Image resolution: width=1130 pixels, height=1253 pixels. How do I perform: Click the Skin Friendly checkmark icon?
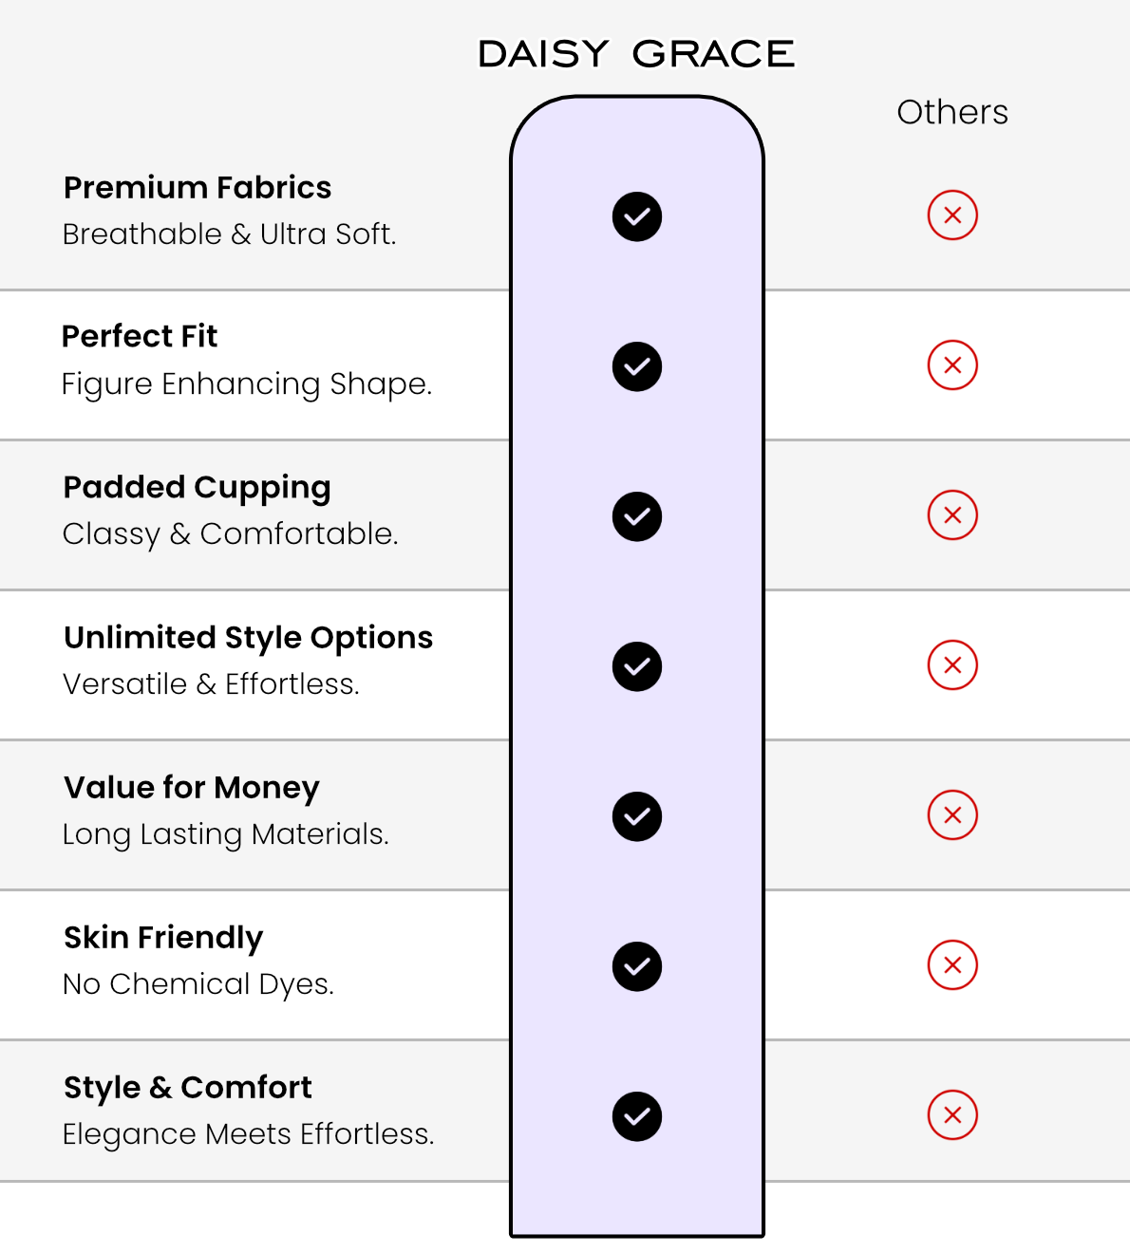click(x=637, y=966)
